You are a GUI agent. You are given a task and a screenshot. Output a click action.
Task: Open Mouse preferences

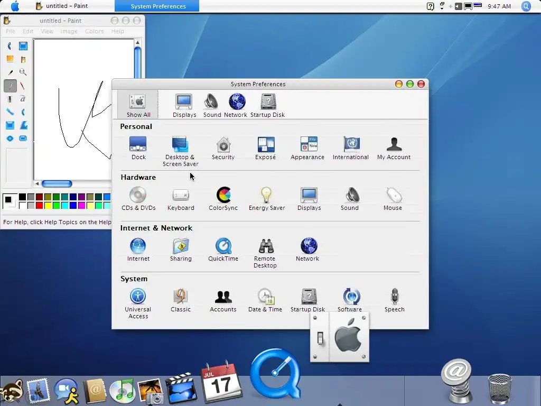393,199
